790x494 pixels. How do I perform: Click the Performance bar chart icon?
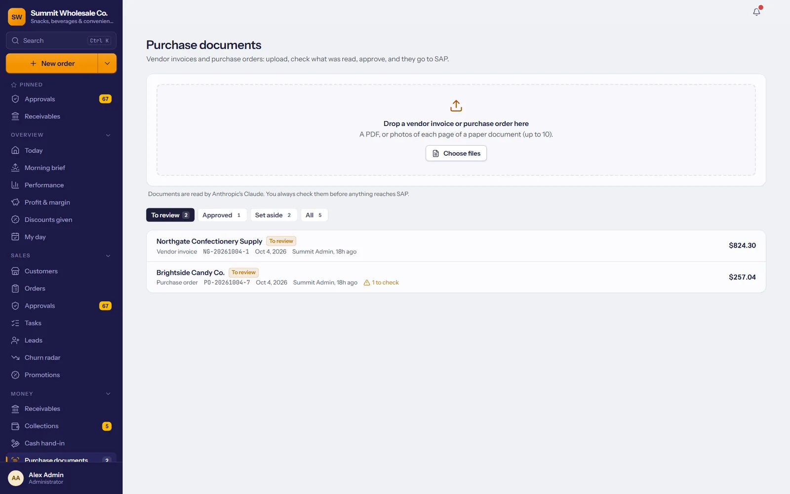[x=15, y=185]
